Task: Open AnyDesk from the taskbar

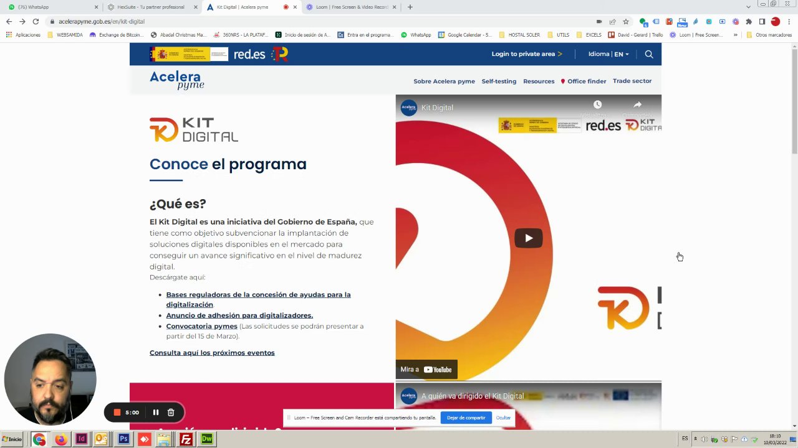Action: (x=145, y=439)
